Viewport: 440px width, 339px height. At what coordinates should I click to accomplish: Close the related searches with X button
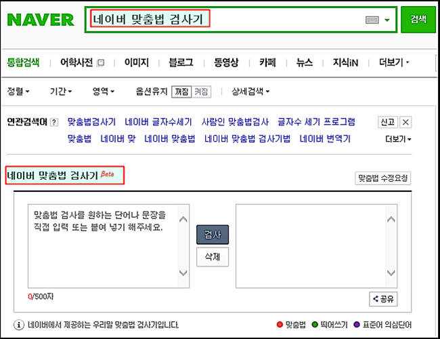click(405, 122)
